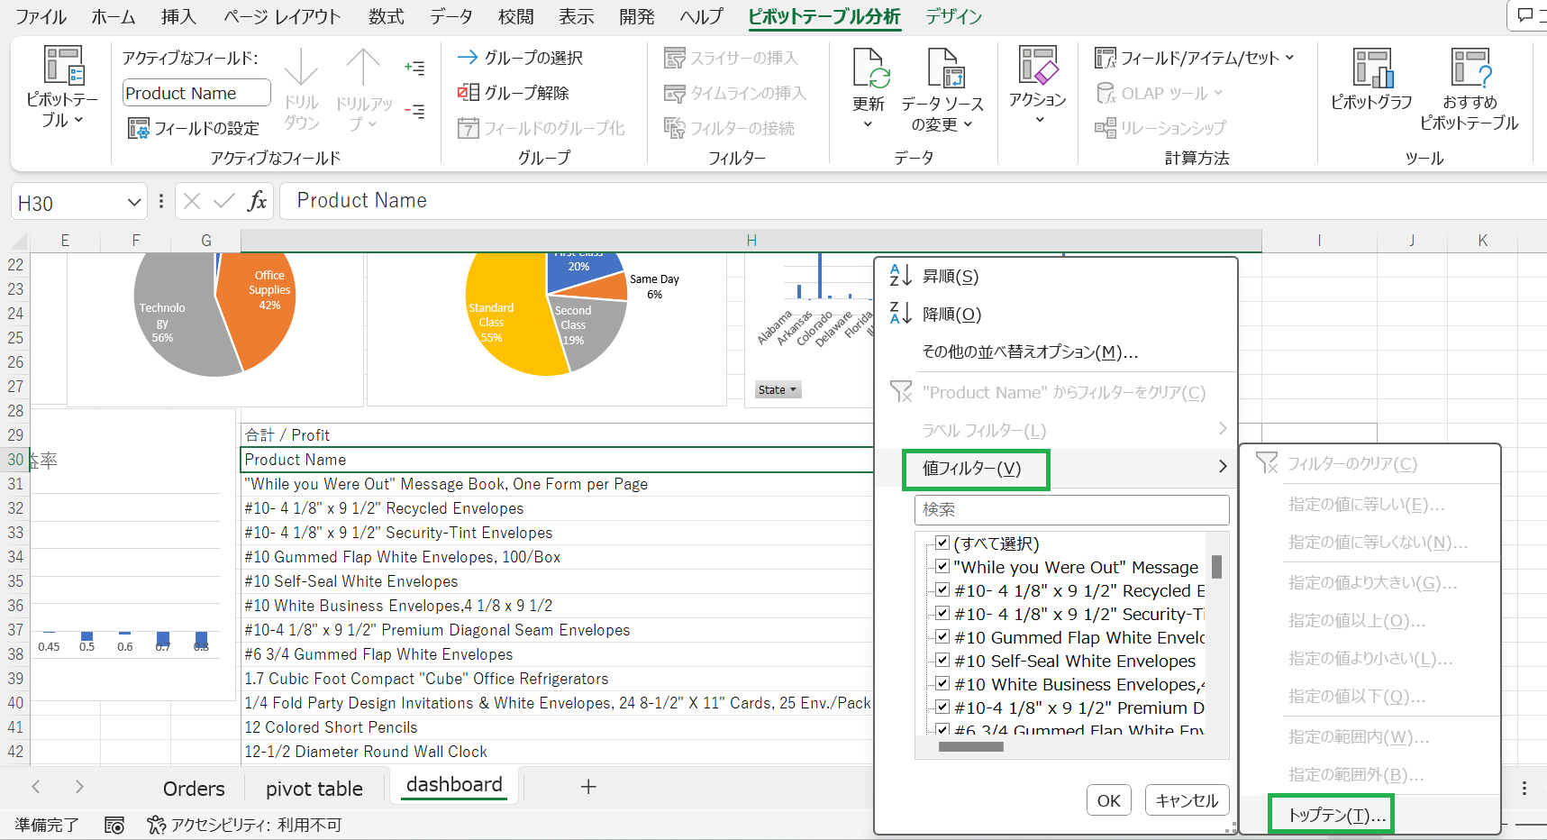Click the ドリルアップ arrow icon
1547x840 pixels.
click(363, 68)
